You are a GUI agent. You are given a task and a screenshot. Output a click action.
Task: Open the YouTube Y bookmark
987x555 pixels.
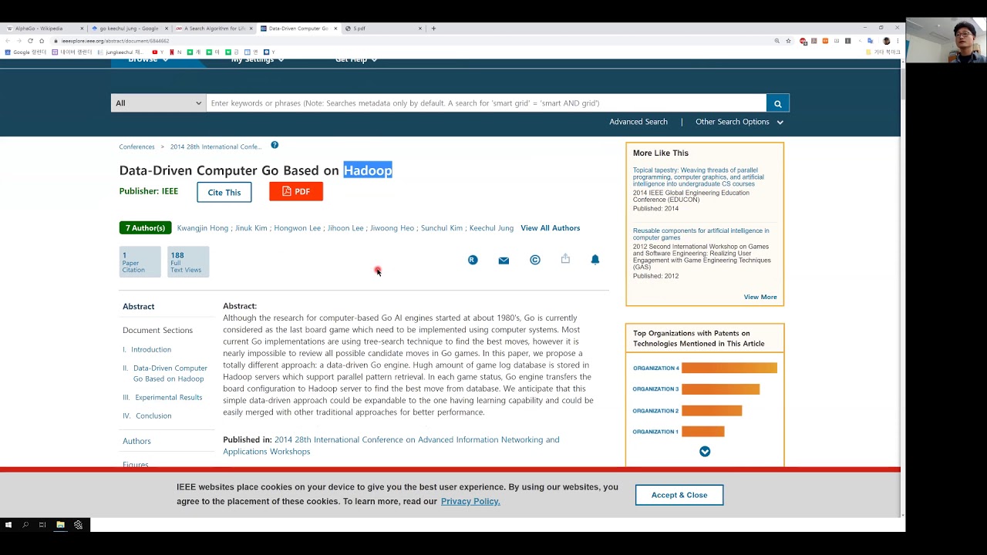point(158,52)
